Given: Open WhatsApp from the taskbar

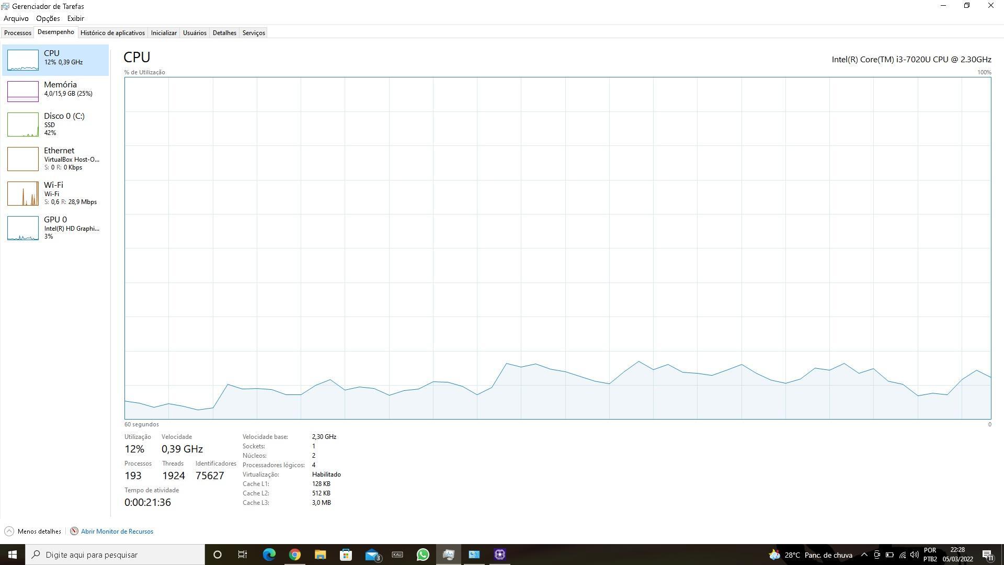Looking at the screenshot, I should click(x=423, y=555).
